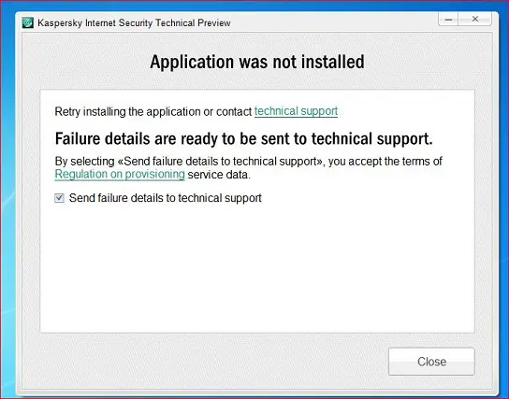The width and height of the screenshot is (509, 399).
Task: Click the empty white area of the panel
Action: coord(257,269)
